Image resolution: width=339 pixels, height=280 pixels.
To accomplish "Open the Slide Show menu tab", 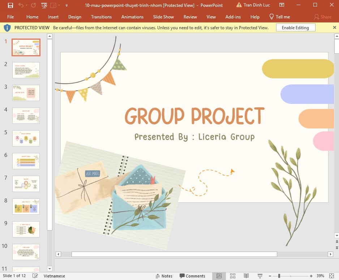I will click(x=163, y=17).
